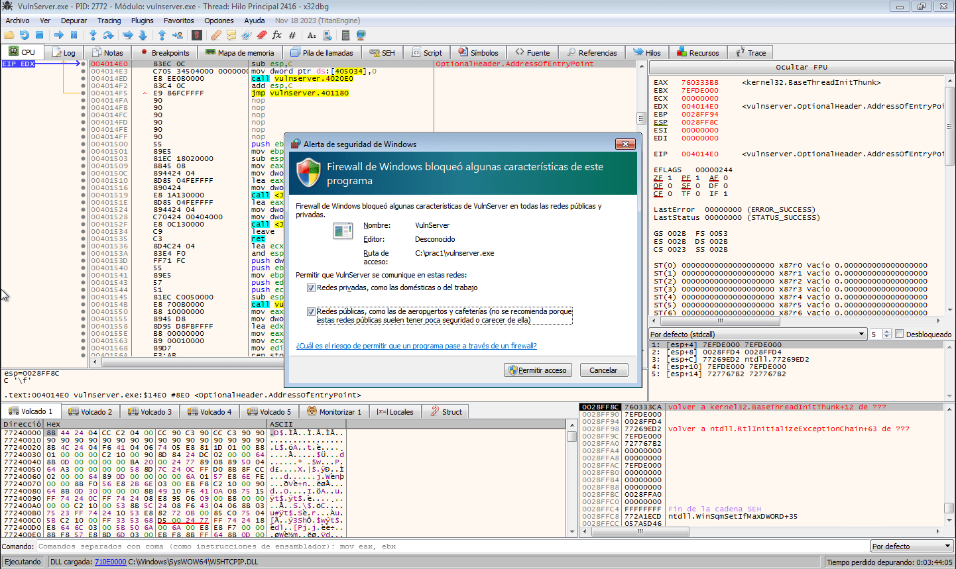
Task: Open the Plugins menu
Action: coord(142,21)
